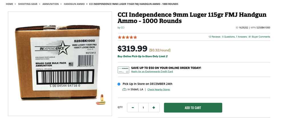Screen dimensions: 285x118
Task: Select the Pick Up In Store radio button
Action: 119,84
